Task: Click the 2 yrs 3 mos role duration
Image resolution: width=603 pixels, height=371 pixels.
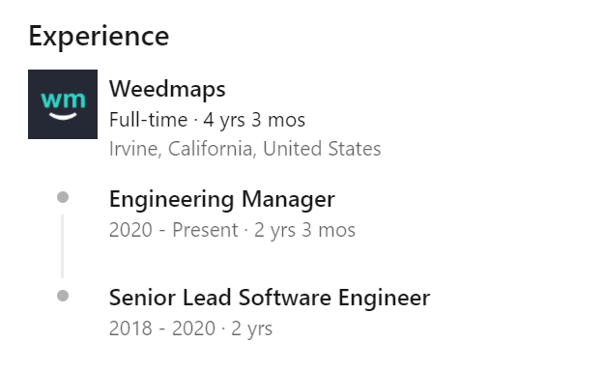Action: click(x=304, y=230)
